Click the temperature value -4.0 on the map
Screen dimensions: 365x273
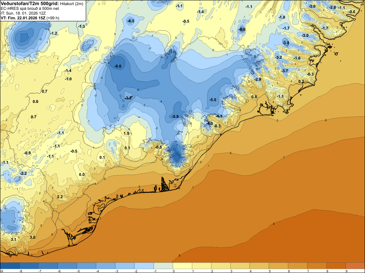tap(210, 123)
